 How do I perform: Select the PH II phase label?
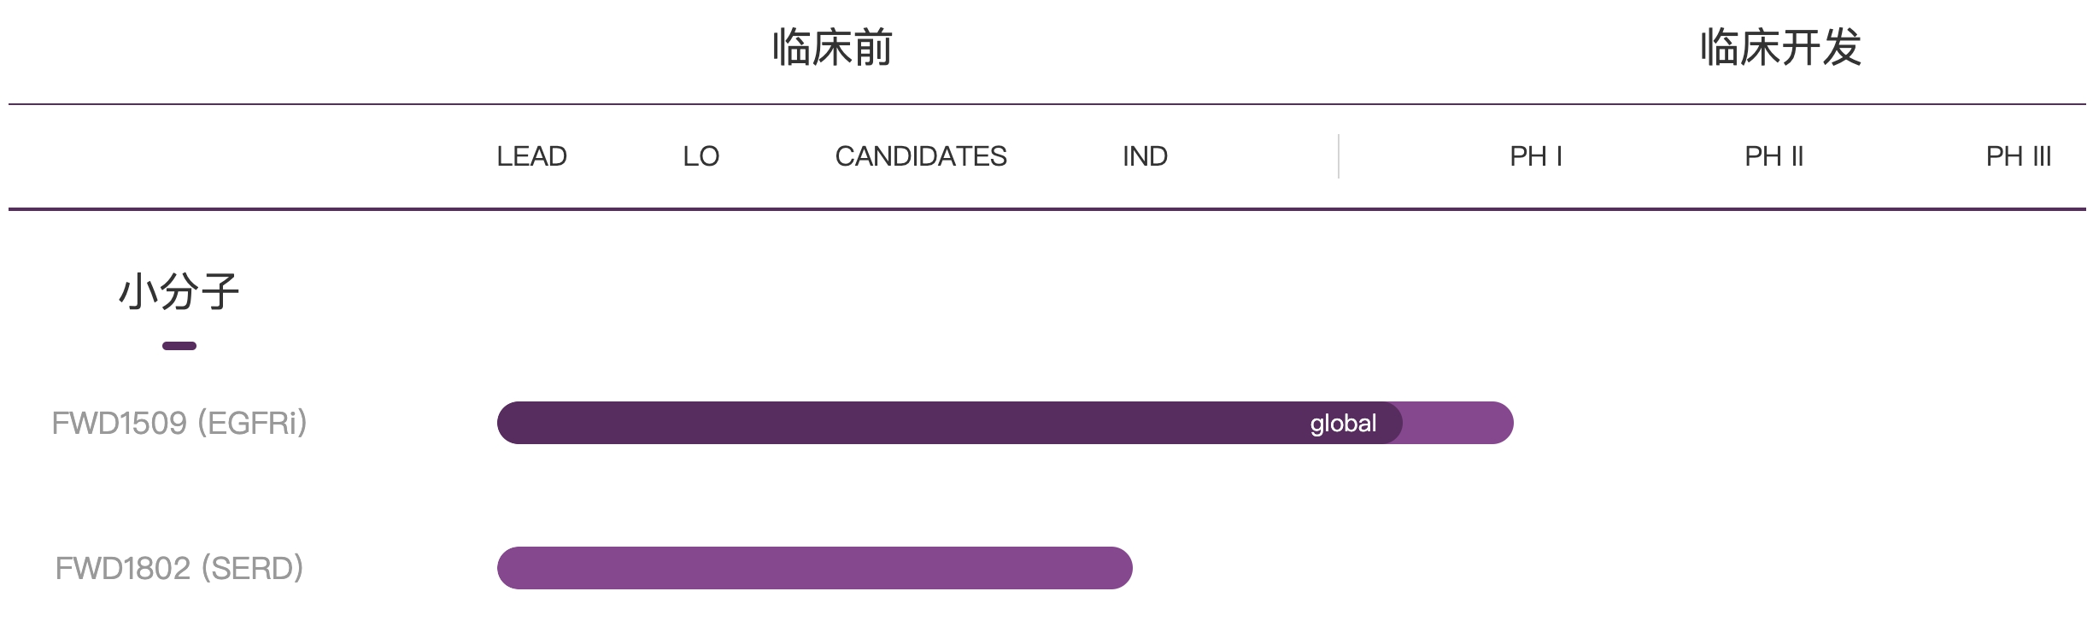click(x=1773, y=156)
